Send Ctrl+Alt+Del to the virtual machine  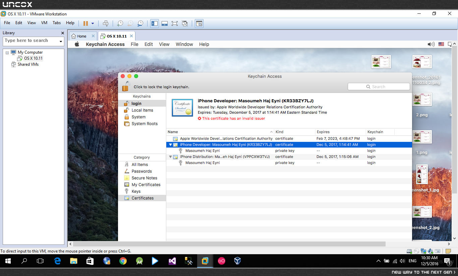pyautogui.click(x=106, y=23)
